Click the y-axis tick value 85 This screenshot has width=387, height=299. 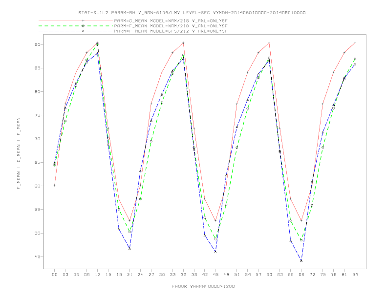tap(38, 68)
